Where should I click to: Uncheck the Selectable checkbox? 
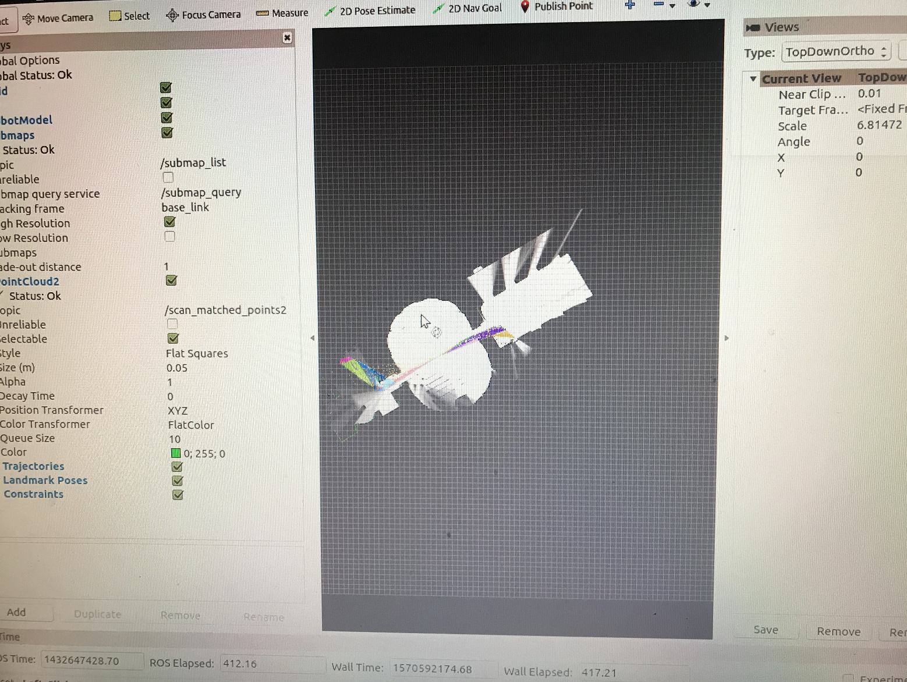173,338
